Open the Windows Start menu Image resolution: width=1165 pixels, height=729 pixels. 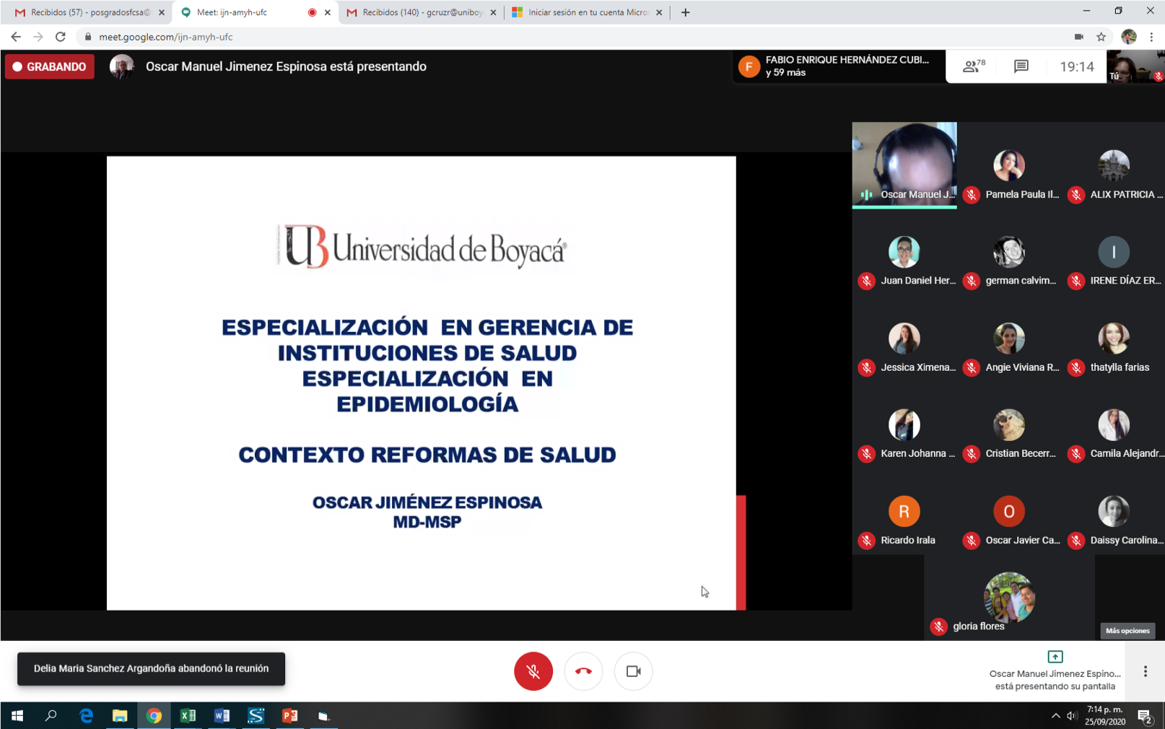[x=17, y=716]
